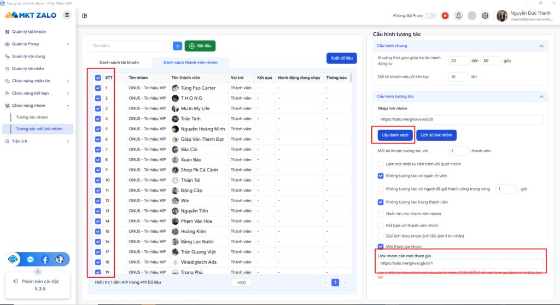The image size is (560, 305).
Task: Expand the Quản lý Proxy sidebar menu
Action: point(37,44)
